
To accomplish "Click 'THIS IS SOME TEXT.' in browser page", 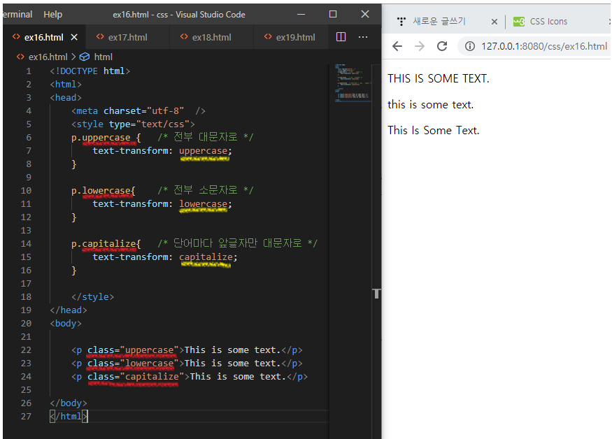I will (x=439, y=78).
